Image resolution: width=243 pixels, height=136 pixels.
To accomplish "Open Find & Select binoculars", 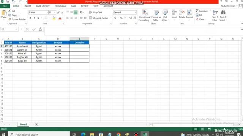I will click(x=223, y=15).
